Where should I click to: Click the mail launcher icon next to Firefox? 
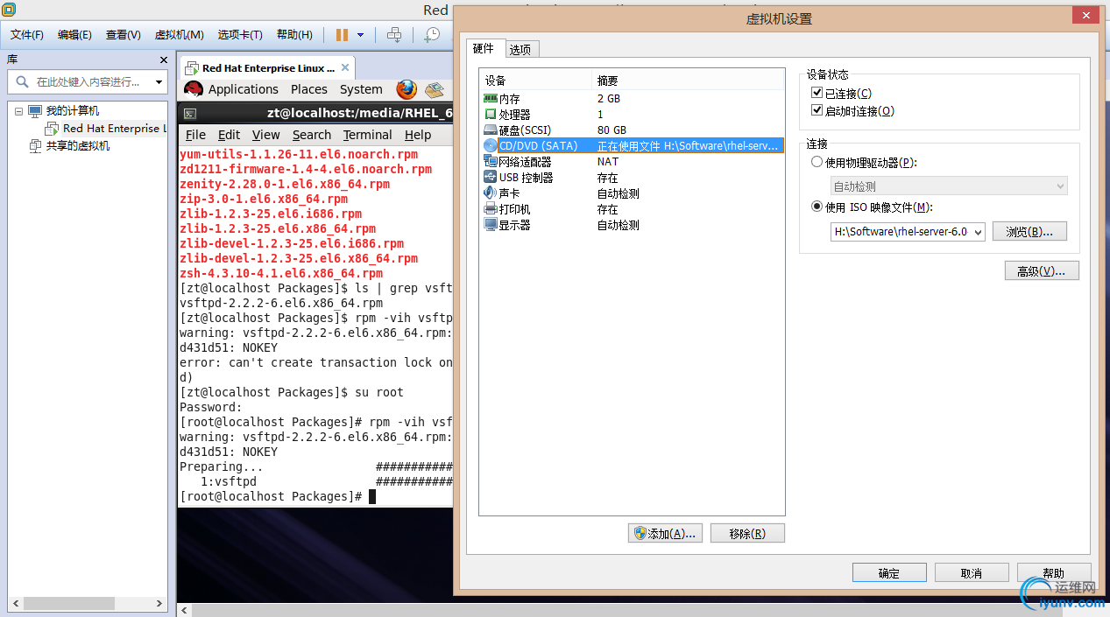click(x=435, y=89)
